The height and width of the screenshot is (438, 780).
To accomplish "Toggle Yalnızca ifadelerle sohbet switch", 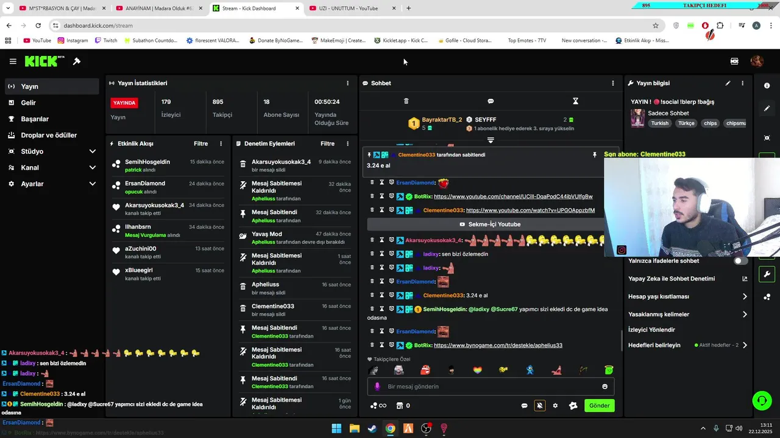I will click(x=740, y=261).
